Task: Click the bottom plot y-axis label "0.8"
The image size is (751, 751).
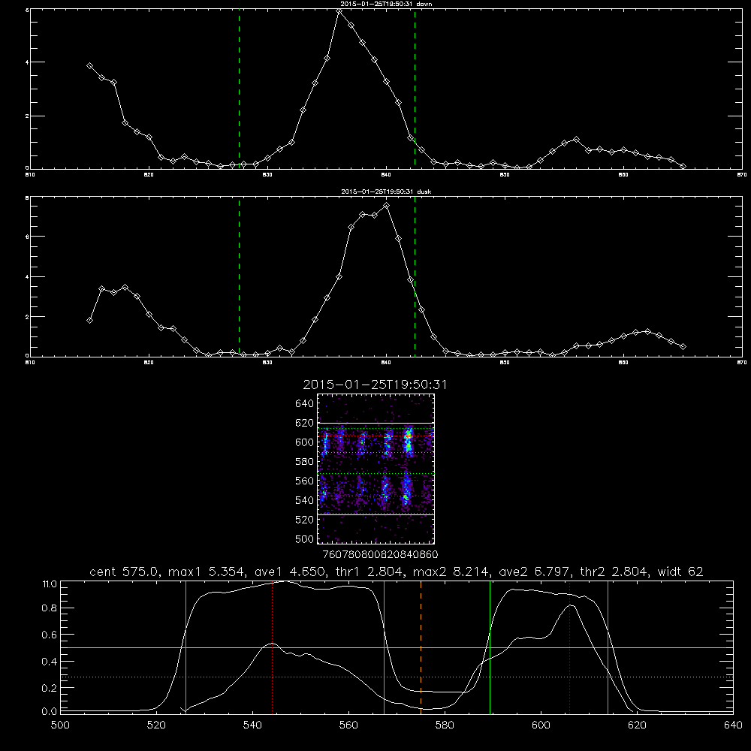Action: (x=50, y=608)
